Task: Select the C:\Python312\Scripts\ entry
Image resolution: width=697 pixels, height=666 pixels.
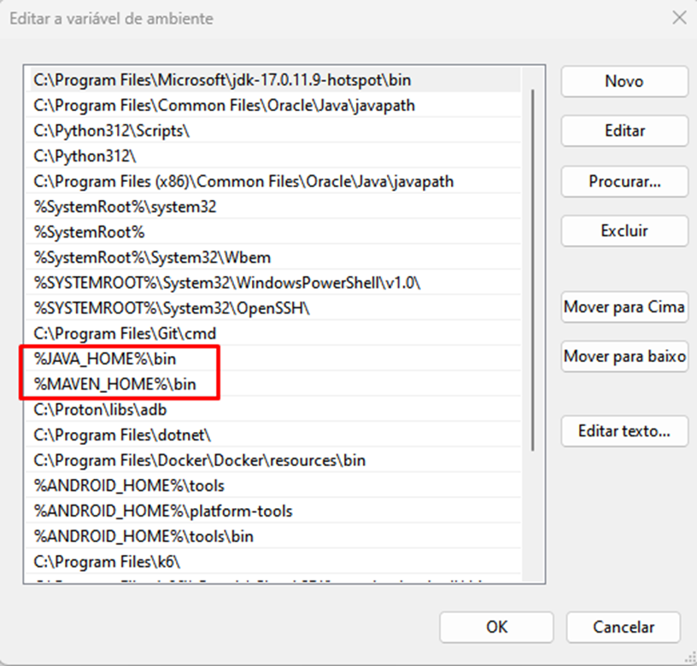Action: [x=273, y=131]
